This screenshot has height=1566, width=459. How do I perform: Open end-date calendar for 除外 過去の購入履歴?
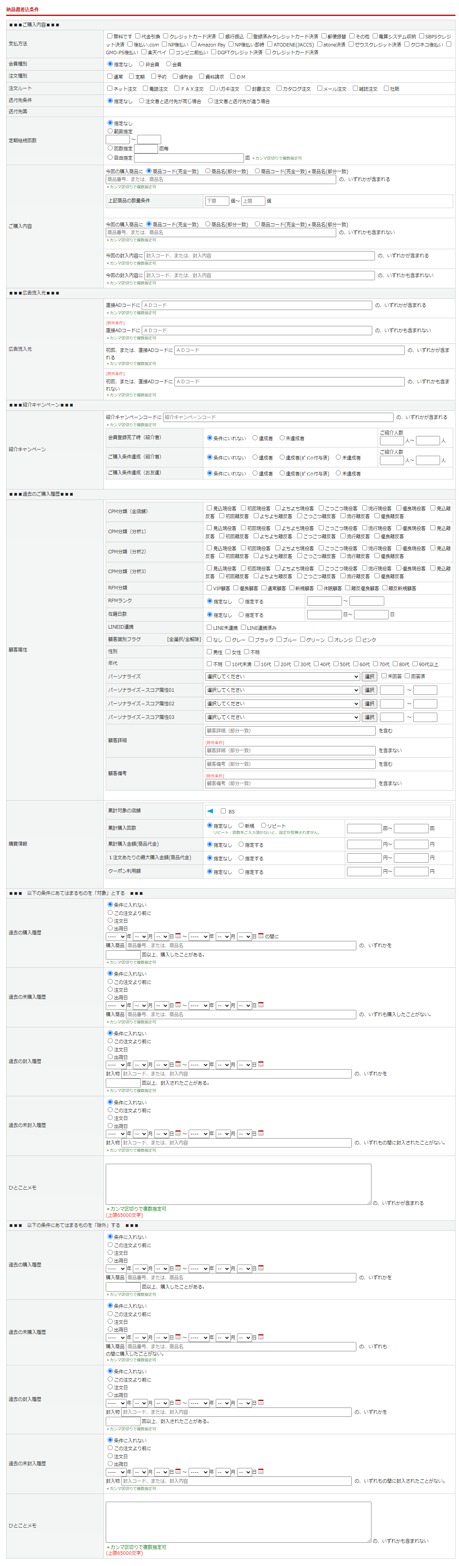pyautogui.click(x=261, y=1268)
